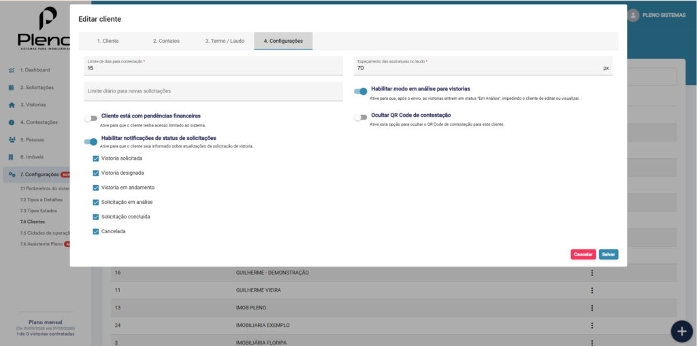Click the Pessoas people icon in sidebar
The image size is (697, 346).
click(x=12, y=140)
